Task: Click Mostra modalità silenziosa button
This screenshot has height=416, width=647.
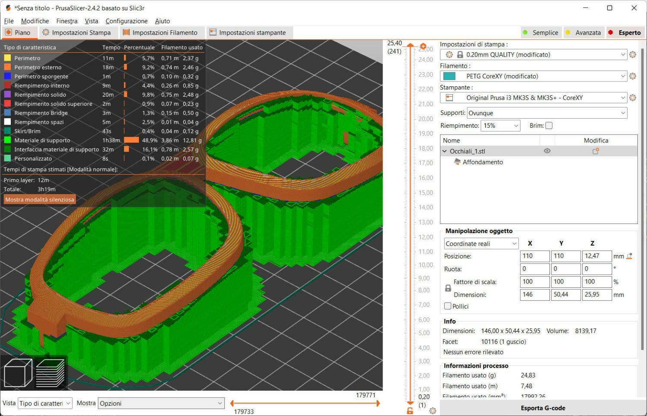Action: pos(40,199)
